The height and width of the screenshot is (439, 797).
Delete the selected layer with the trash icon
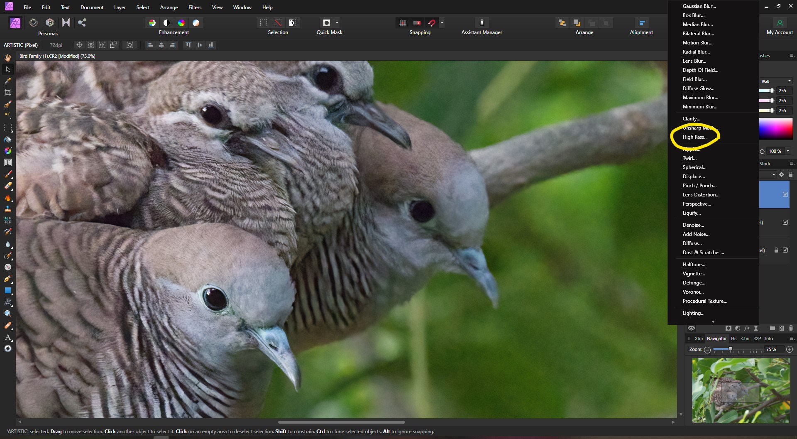coord(790,328)
